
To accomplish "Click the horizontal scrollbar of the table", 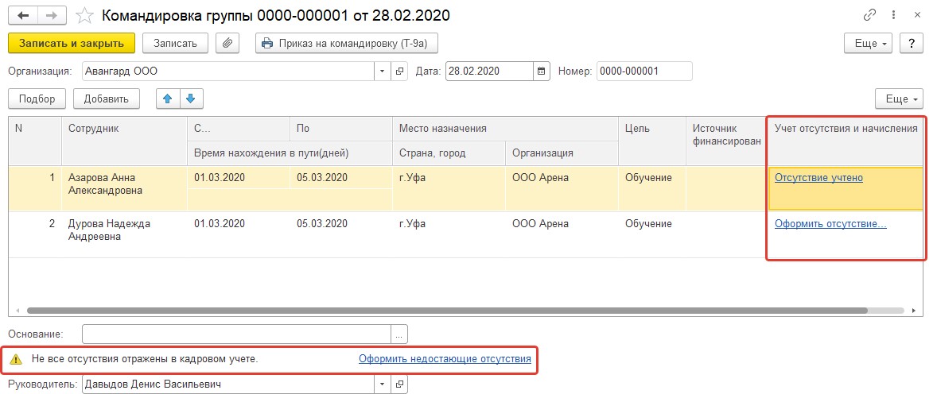I will coord(447,311).
